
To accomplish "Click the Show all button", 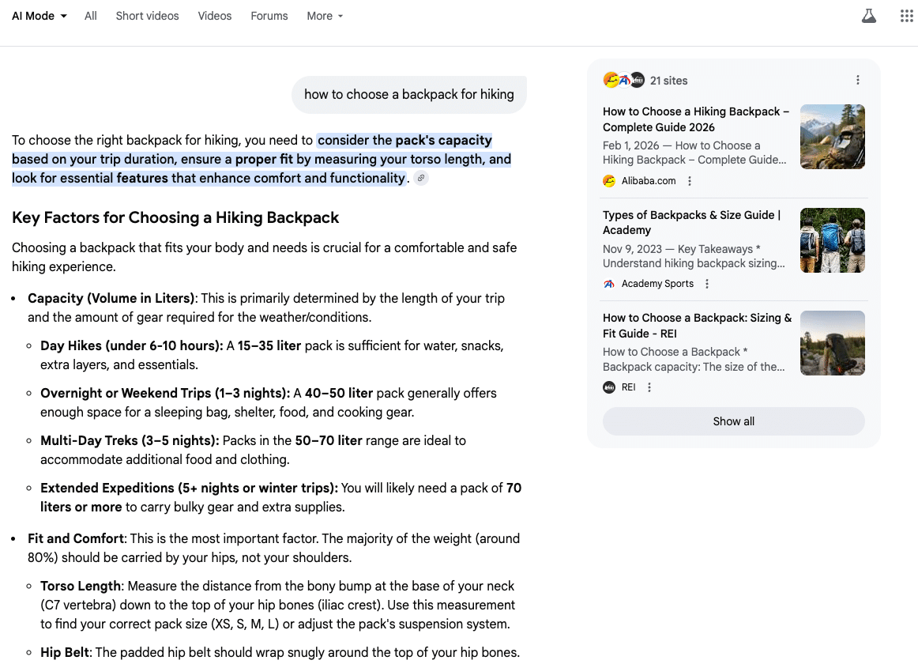I will tap(733, 421).
